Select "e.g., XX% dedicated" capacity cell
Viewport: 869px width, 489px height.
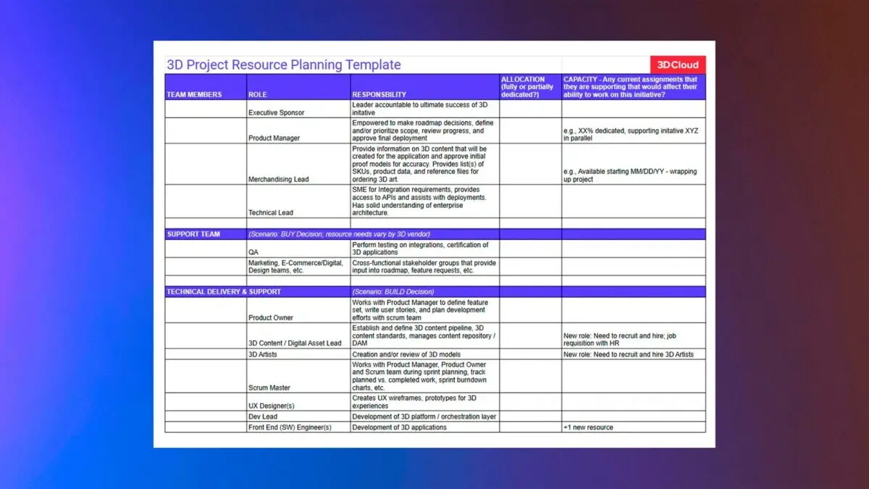click(634, 131)
